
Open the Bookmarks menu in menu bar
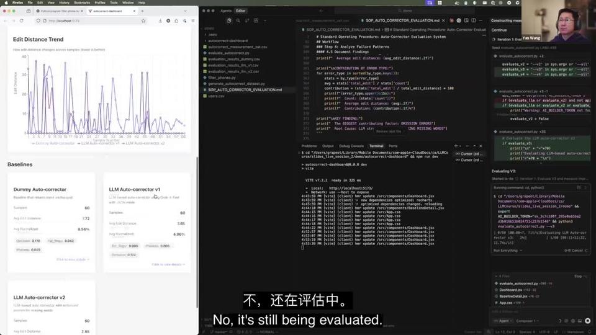tap(82, 2)
